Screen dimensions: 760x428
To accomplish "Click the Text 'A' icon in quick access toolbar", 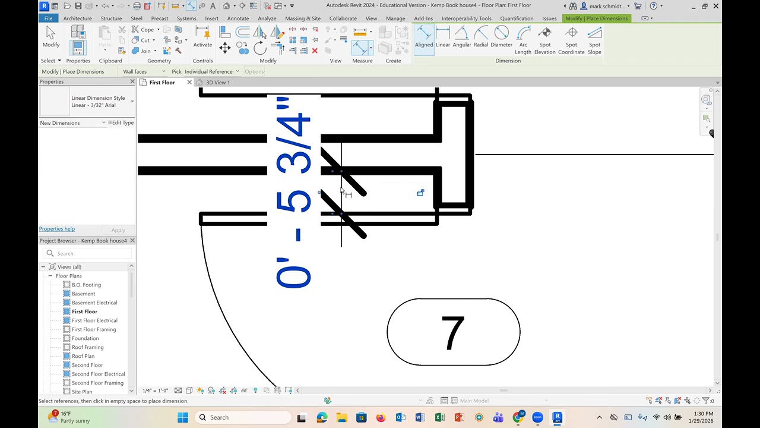I will [213, 6].
